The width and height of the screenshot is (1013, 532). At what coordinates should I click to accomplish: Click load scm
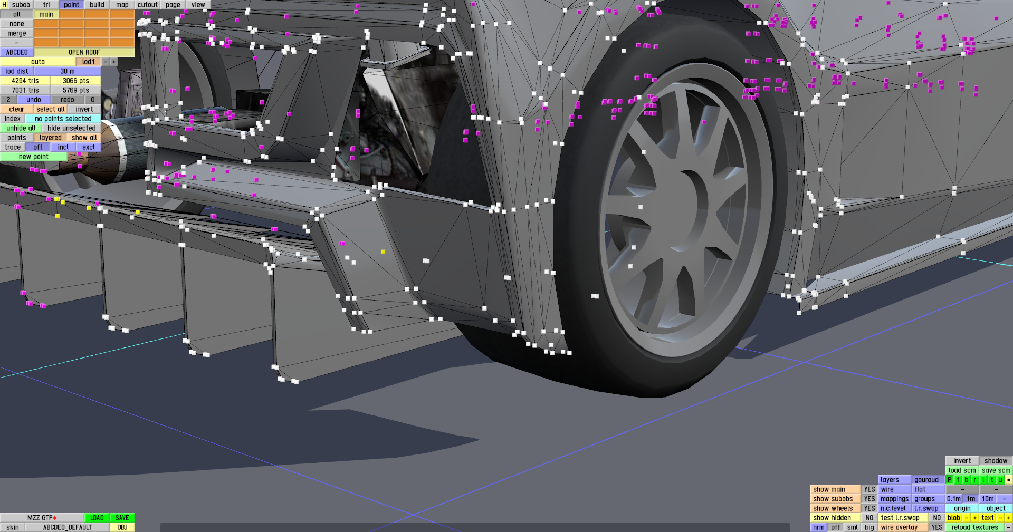tap(962, 470)
